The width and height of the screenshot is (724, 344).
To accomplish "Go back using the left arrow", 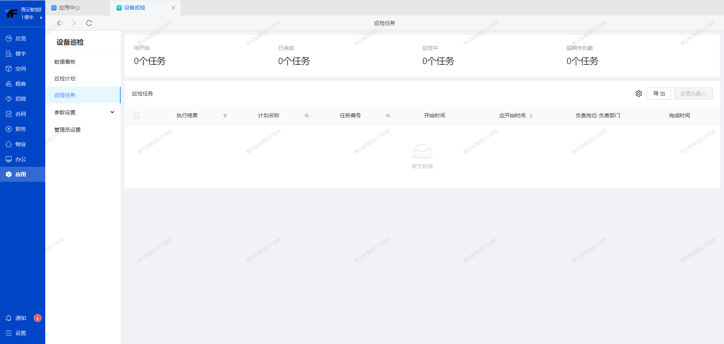I will [x=59, y=23].
